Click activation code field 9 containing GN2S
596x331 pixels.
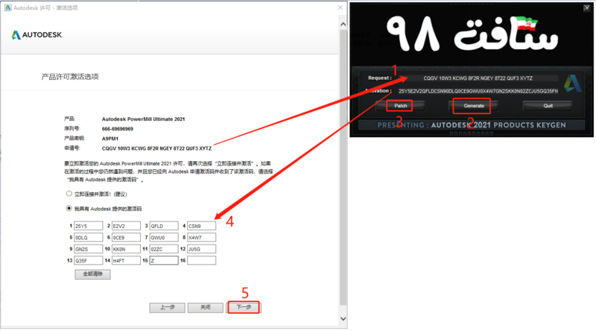tap(88, 249)
